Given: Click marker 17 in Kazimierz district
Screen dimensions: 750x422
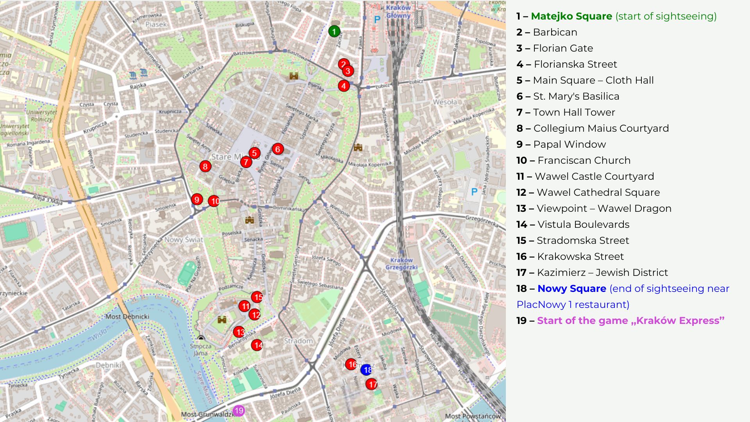Looking at the screenshot, I should pyautogui.click(x=371, y=384).
